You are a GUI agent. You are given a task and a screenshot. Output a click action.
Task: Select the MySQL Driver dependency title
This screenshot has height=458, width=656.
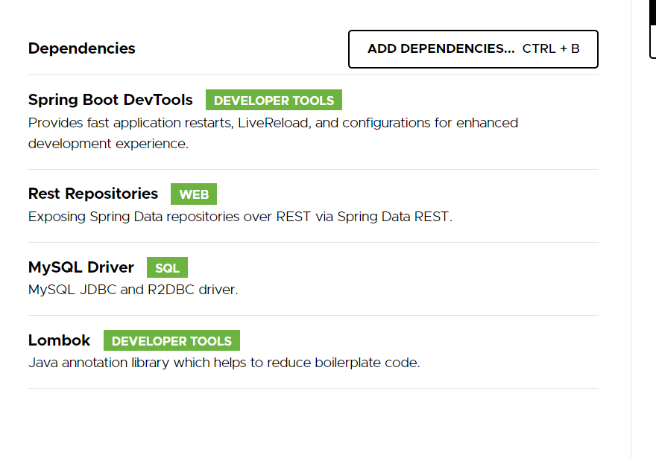(x=81, y=267)
